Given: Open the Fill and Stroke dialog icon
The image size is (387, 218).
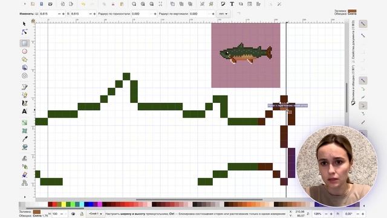Looking at the screenshot, I should click(x=223, y=4).
